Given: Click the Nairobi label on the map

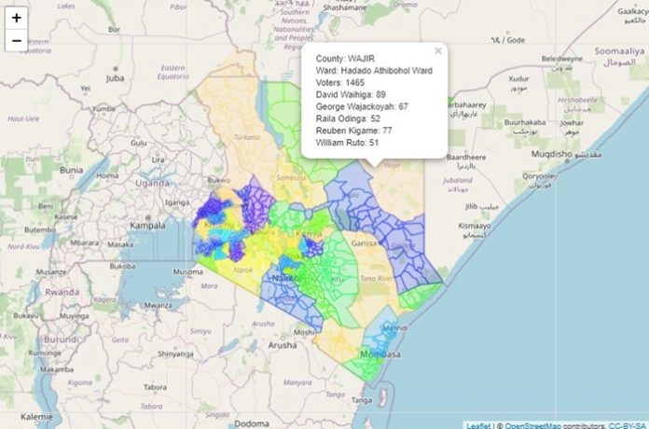Looking at the screenshot, I should pos(283,279).
